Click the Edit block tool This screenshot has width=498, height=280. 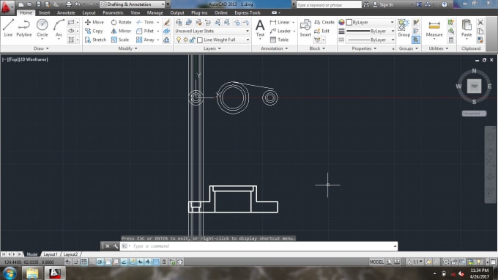322,31
